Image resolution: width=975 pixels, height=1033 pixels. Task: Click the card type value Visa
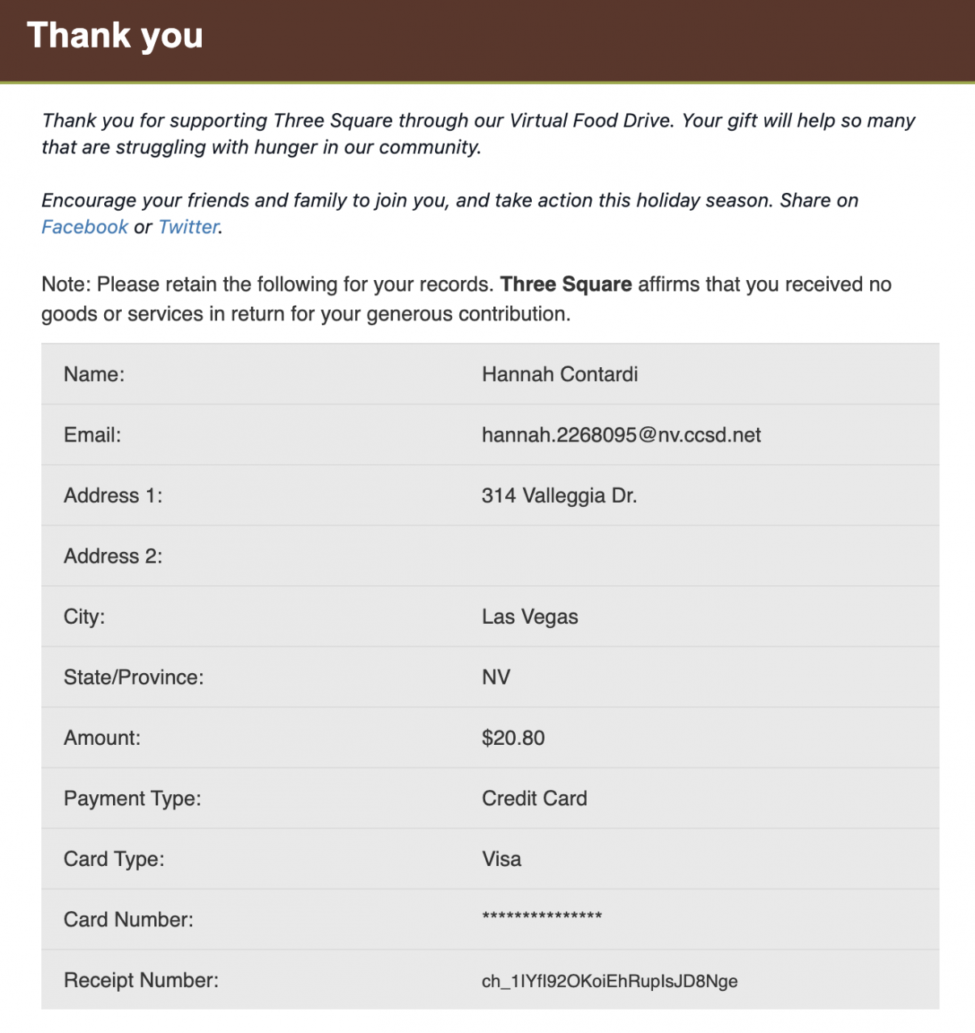tap(501, 859)
